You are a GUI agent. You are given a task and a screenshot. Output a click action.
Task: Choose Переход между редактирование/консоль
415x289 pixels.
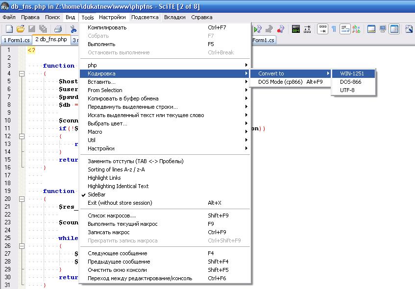coord(166,278)
